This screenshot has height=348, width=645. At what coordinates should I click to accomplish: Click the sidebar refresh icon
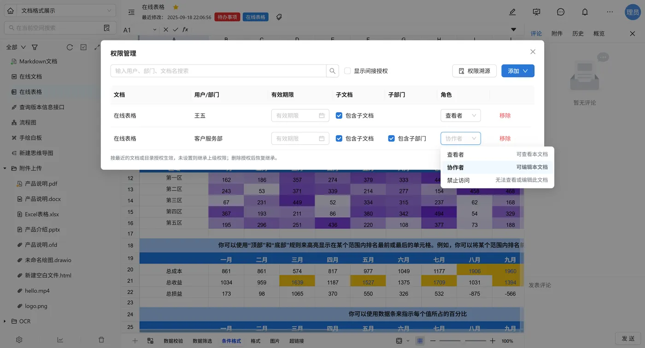(x=70, y=47)
